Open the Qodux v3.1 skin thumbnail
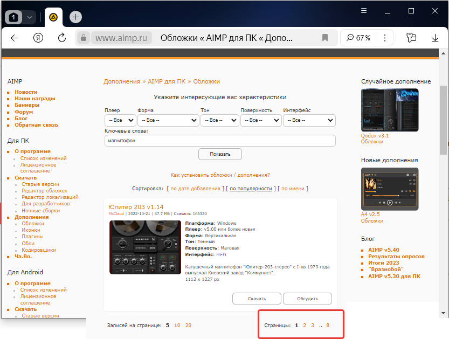449x339 pixels. (390, 110)
